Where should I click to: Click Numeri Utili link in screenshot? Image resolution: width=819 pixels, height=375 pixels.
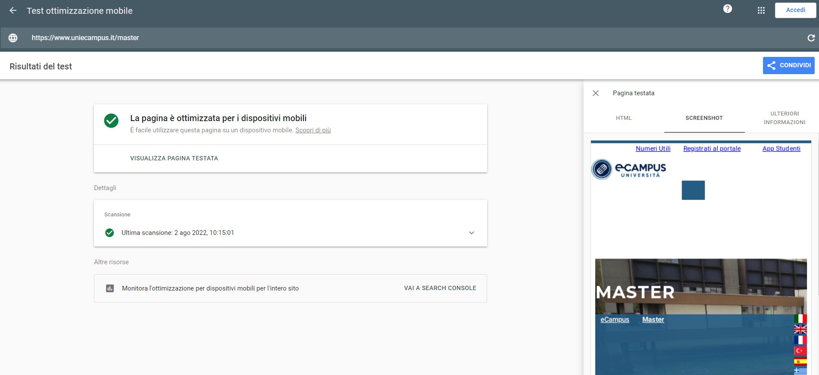pyautogui.click(x=653, y=149)
